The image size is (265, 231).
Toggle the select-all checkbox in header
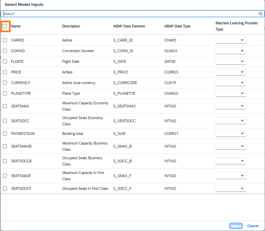tap(5, 26)
